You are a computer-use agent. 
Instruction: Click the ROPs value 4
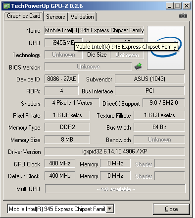pyautogui.click(x=61, y=91)
